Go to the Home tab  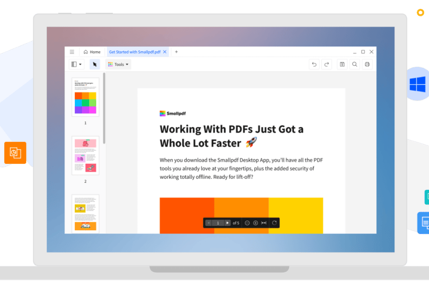pos(92,52)
